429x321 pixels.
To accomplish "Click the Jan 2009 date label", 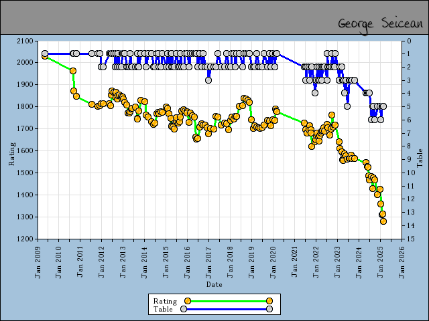I will click(x=38, y=263).
